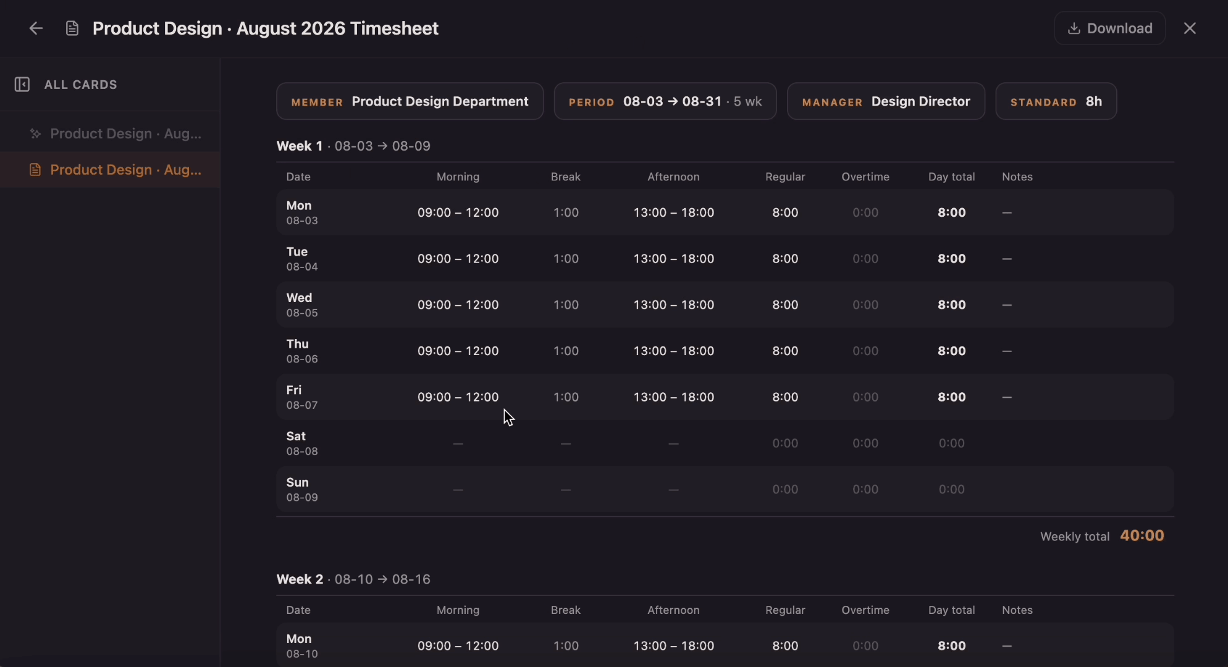
Task: Click the Week 1 heading
Action: coord(353,146)
